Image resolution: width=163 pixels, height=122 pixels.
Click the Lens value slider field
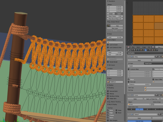coord(115,37)
